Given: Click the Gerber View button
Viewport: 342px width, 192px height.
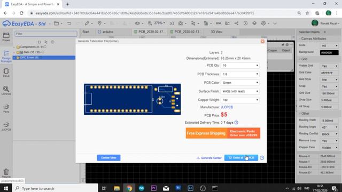Looking at the screenshot, I should point(108,158).
